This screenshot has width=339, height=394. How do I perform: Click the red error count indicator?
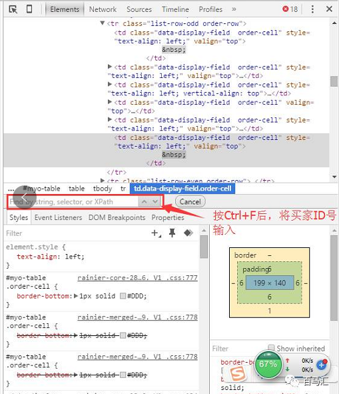pyautogui.click(x=290, y=9)
